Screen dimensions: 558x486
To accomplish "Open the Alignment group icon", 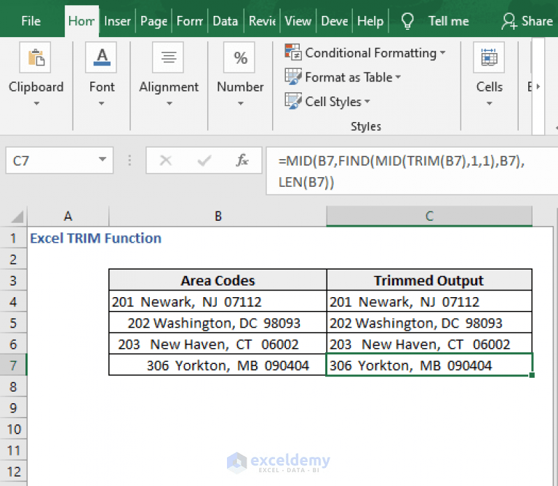I will pos(168,57).
